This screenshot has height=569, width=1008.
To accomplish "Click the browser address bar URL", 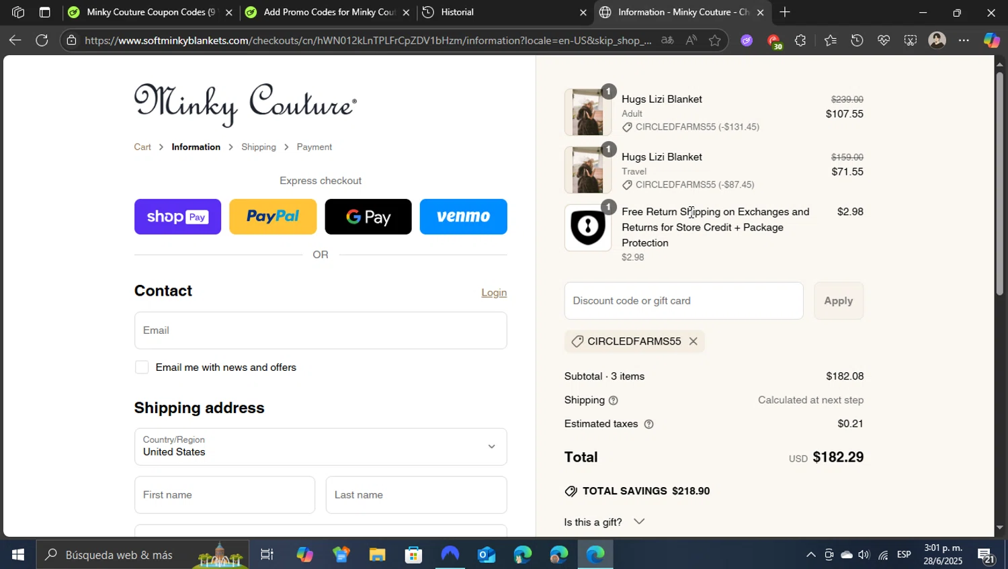I will 368,40.
